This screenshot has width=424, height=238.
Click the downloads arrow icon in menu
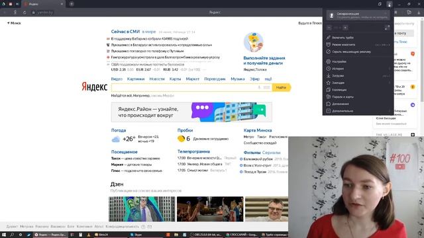pos(329,75)
